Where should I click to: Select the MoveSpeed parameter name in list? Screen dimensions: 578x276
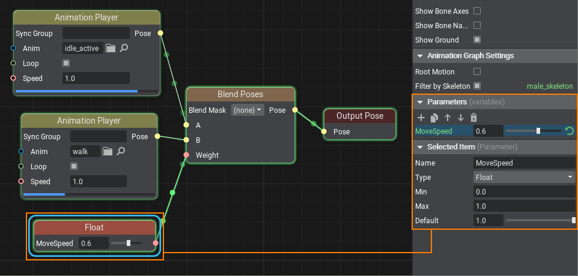click(434, 131)
